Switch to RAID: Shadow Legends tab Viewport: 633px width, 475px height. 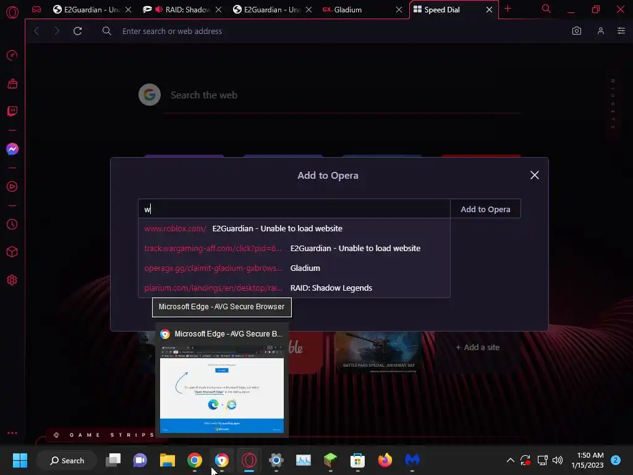pos(181,9)
